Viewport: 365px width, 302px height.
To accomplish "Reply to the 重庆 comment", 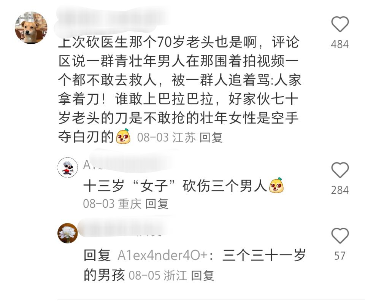I will pos(157,204).
